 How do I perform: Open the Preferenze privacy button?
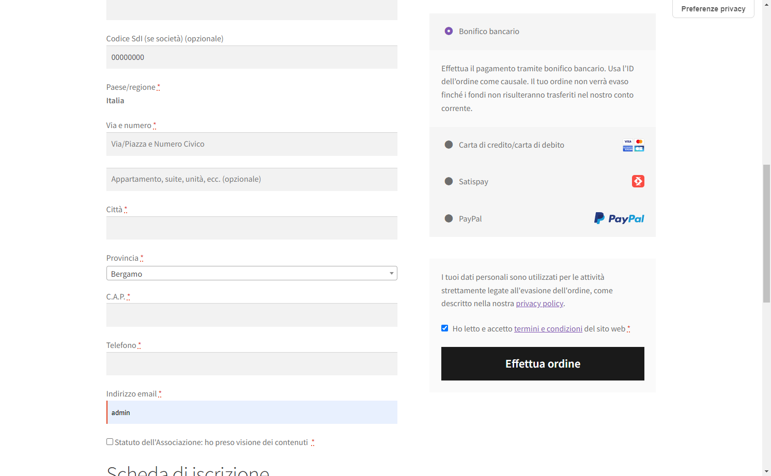coord(713,9)
